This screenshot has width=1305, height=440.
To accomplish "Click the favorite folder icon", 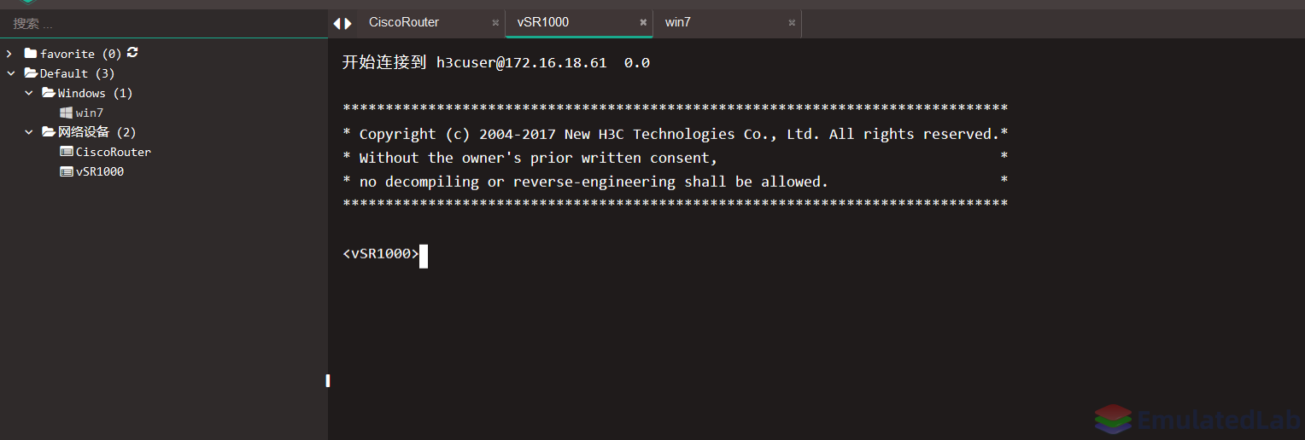I will 31,54.
